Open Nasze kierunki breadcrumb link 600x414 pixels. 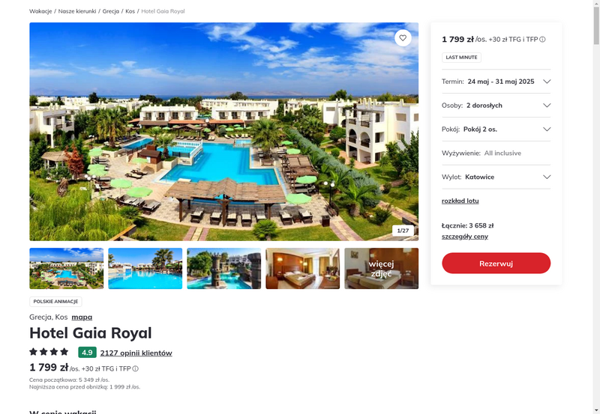77,11
